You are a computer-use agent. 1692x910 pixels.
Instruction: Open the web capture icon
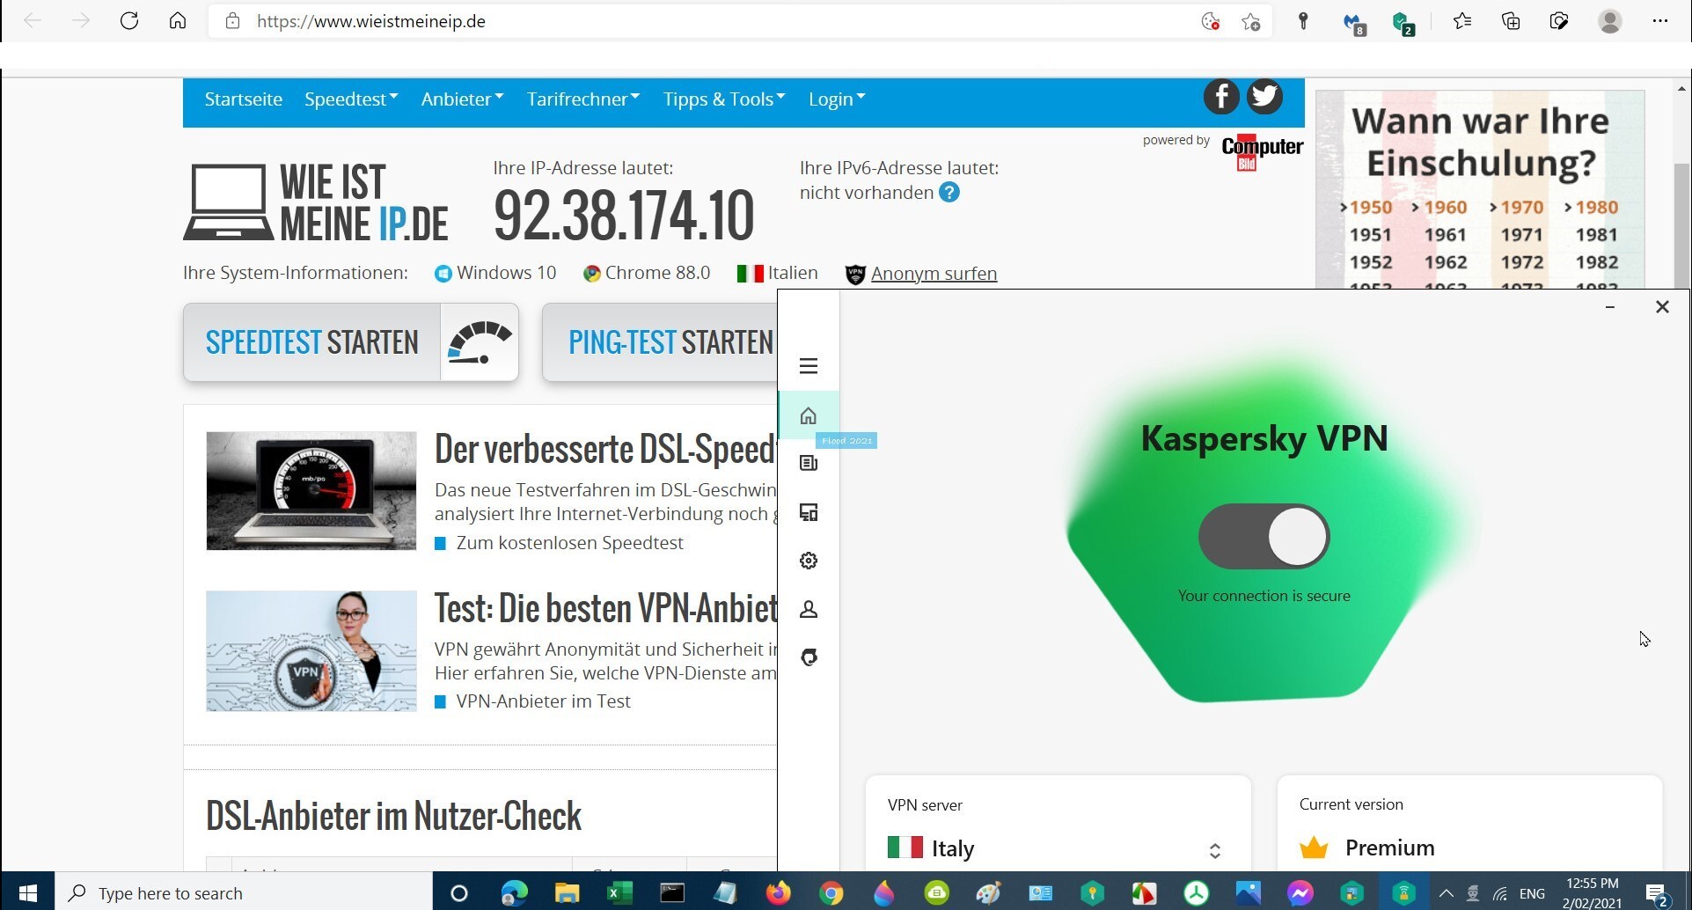(x=1559, y=21)
